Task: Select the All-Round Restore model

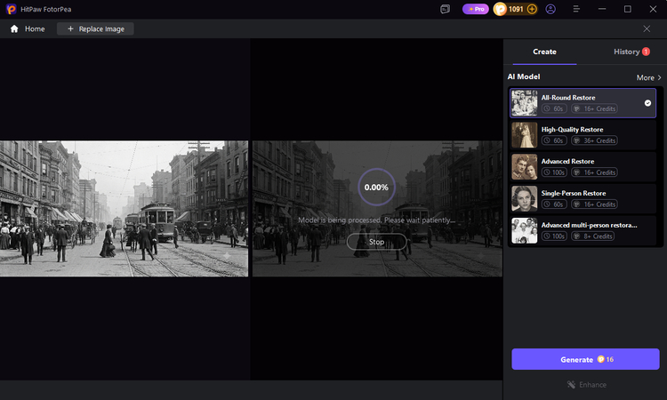Action: point(583,103)
